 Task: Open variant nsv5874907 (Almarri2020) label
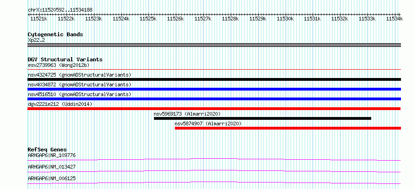point(208,124)
